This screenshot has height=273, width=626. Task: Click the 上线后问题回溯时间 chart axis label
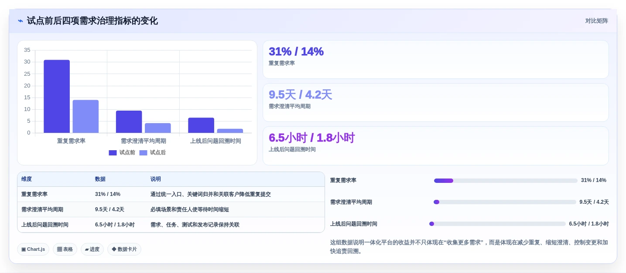(216, 141)
